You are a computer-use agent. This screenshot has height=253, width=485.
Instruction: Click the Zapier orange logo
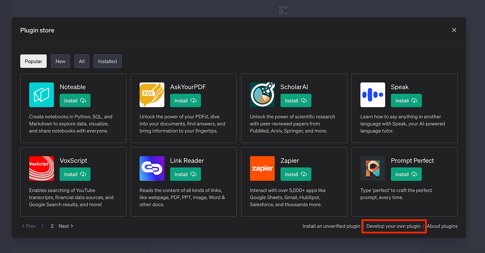tap(262, 168)
